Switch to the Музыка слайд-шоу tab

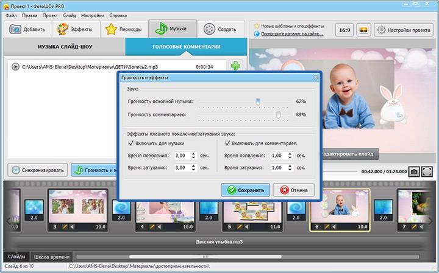click(65, 47)
